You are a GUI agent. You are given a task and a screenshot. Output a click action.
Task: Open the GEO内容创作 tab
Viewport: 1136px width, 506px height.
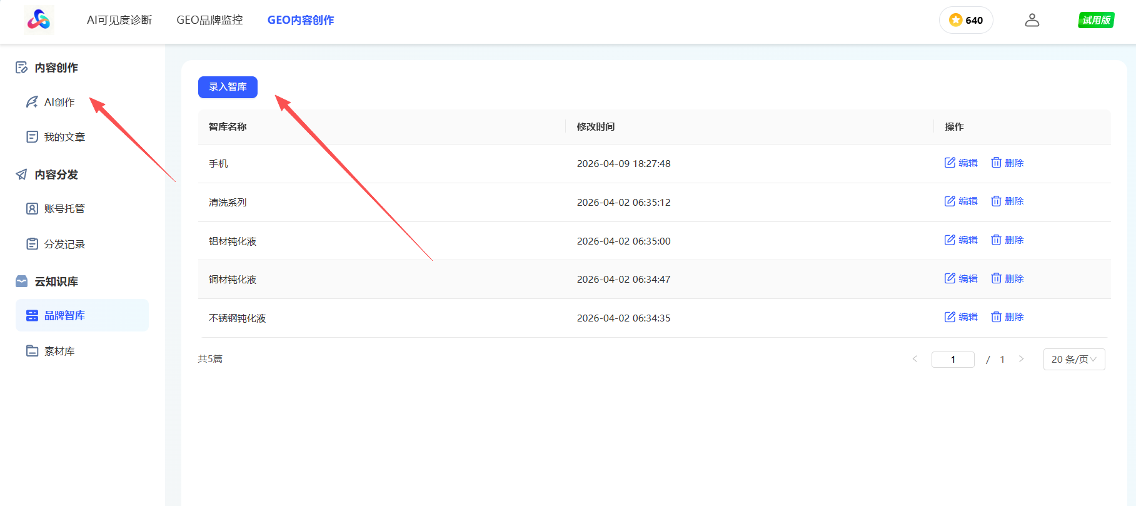301,20
